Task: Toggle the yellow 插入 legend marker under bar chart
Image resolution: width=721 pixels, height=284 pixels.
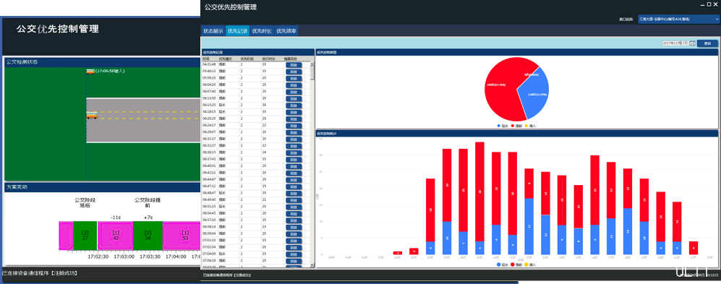Action: [526, 264]
